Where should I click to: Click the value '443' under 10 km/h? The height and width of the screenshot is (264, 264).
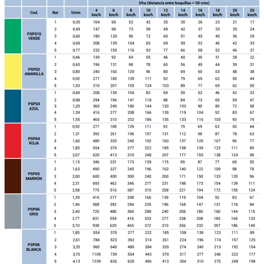click(x=148, y=254)
